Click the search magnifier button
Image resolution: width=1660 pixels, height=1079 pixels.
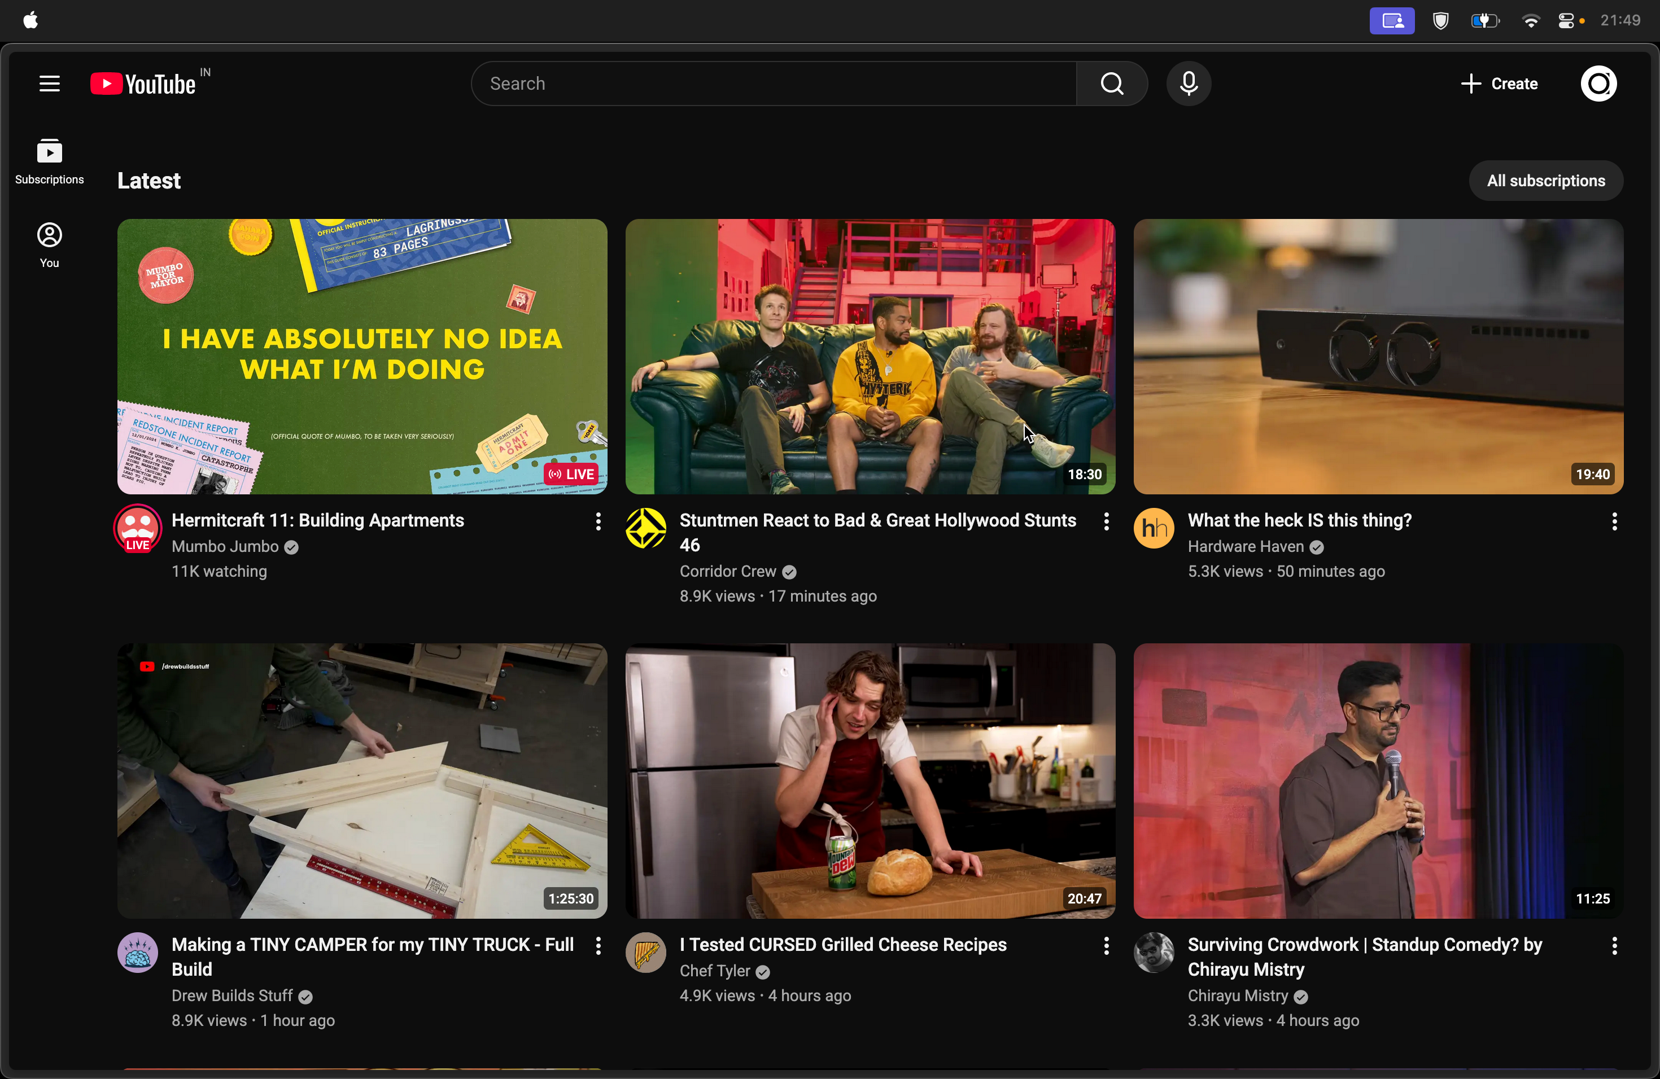tap(1112, 84)
